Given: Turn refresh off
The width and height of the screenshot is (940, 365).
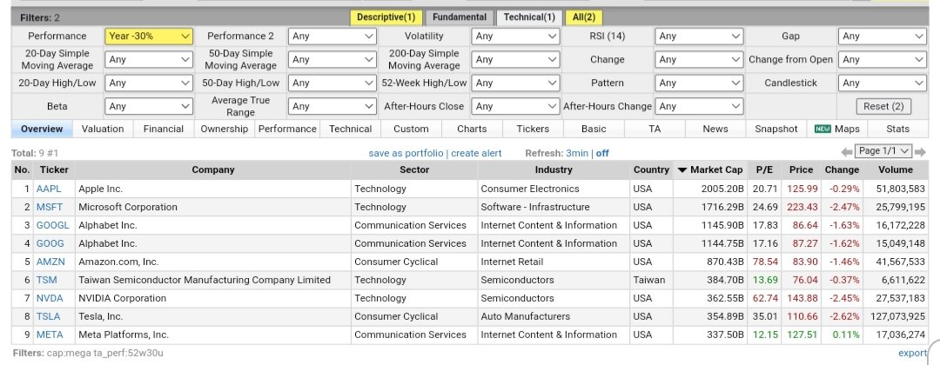Looking at the screenshot, I should pyautogui.click(x=602, y=153).
